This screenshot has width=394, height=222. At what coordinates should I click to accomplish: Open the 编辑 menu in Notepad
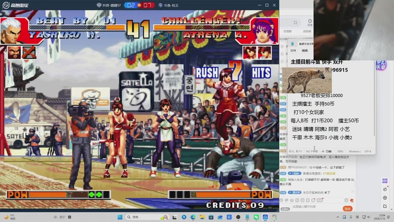pyautogui.click(x=305, y=51)
